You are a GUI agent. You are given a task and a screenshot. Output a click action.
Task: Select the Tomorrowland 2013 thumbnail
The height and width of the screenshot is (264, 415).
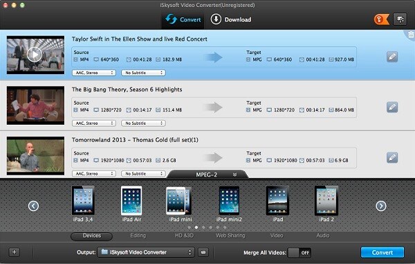(35, 156)
